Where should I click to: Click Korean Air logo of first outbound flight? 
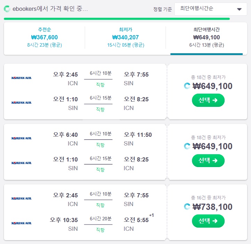point(21,78)
